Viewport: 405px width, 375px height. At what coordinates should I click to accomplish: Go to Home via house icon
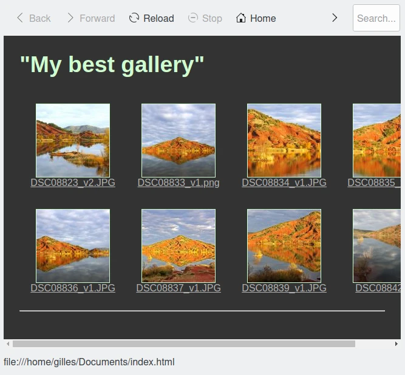tap(241, 18)
